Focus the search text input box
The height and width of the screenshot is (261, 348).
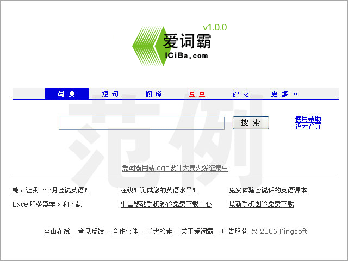141,123
